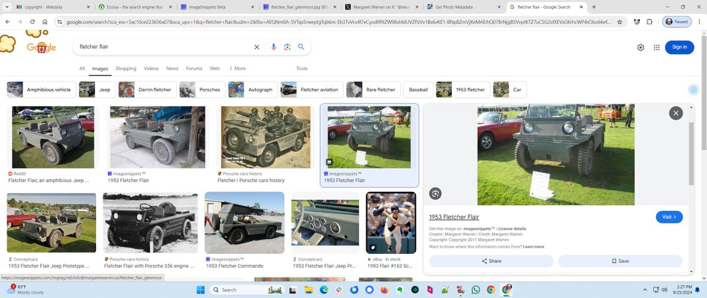Go back to the previous page
The height and width of the screenshot is (298, 707).
tap(8, 22)
